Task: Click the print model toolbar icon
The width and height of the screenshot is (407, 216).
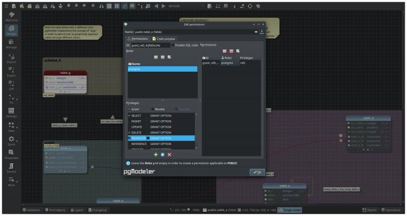Action: point(60,6)
